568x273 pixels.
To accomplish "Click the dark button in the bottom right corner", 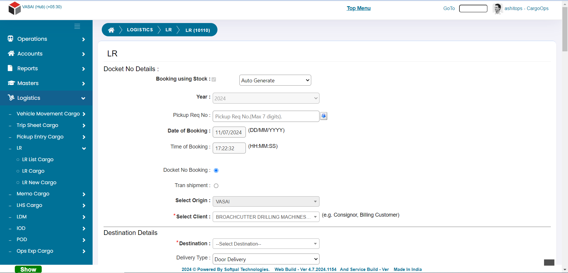I will tap(549, 262).
